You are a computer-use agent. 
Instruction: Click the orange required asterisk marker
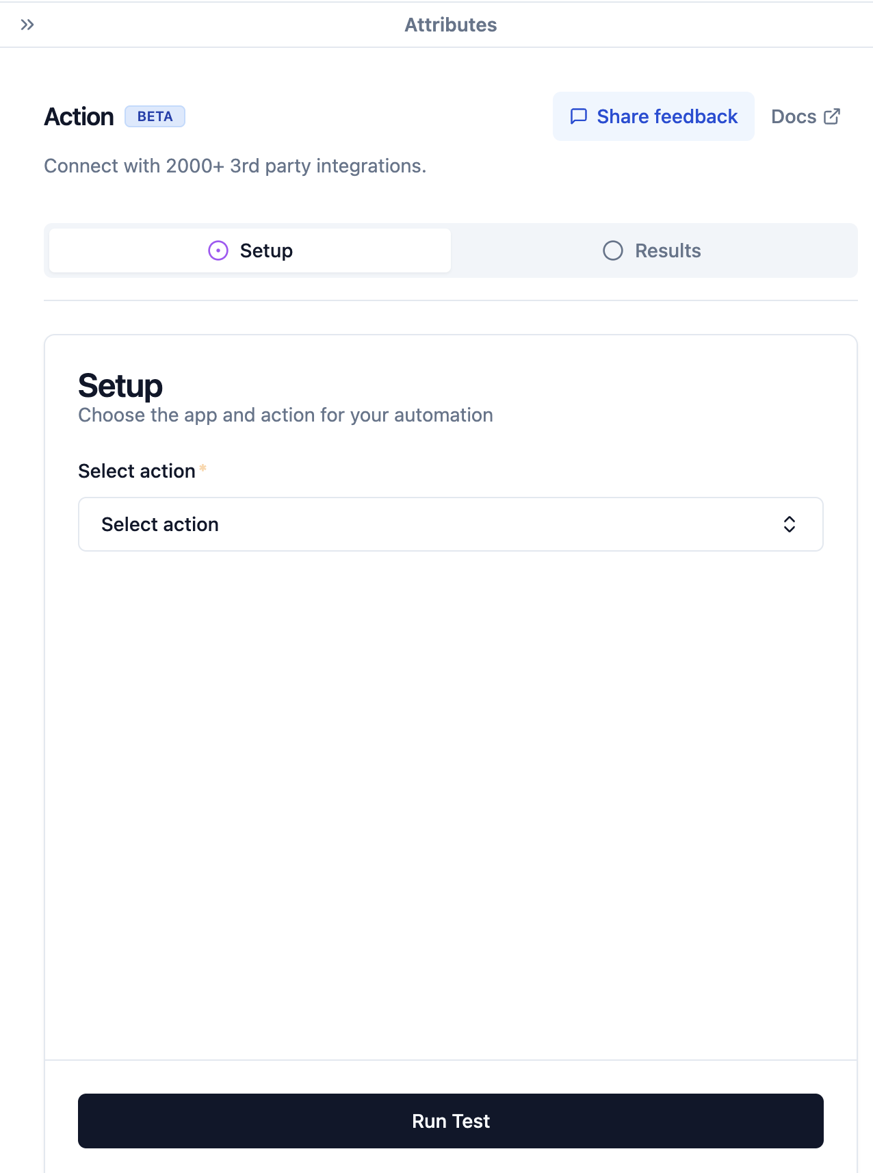[x=203, y=468]
